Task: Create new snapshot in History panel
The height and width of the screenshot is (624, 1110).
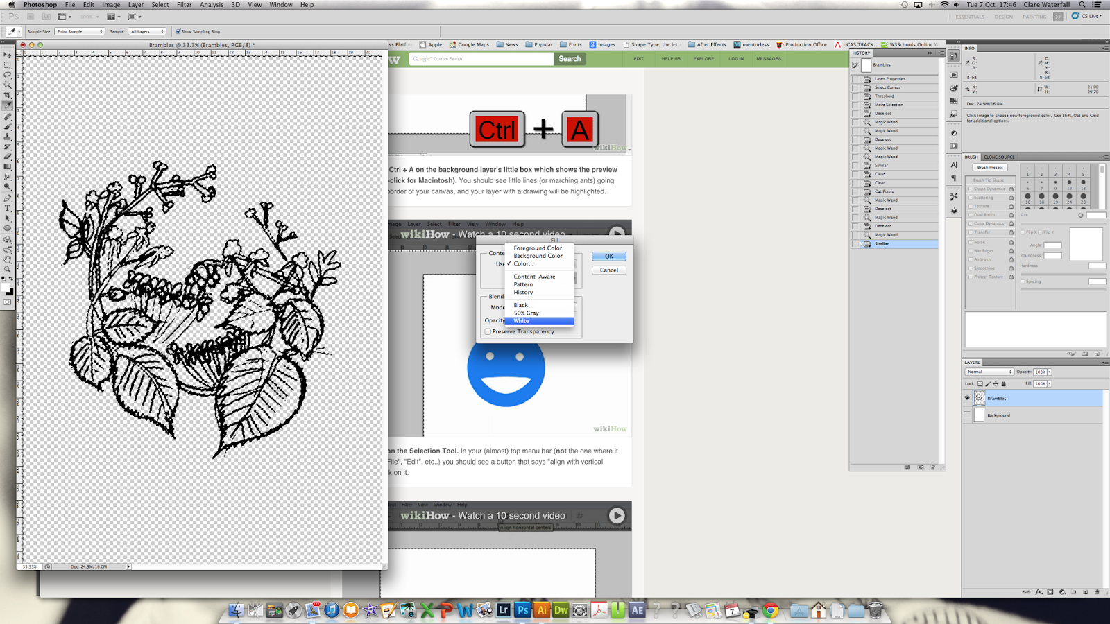Action: [x=921, y=467]
